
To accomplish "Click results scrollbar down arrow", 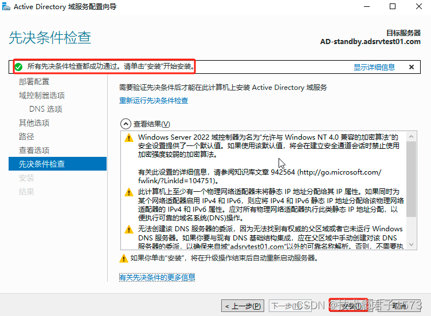I will click(x=411, y=244).
